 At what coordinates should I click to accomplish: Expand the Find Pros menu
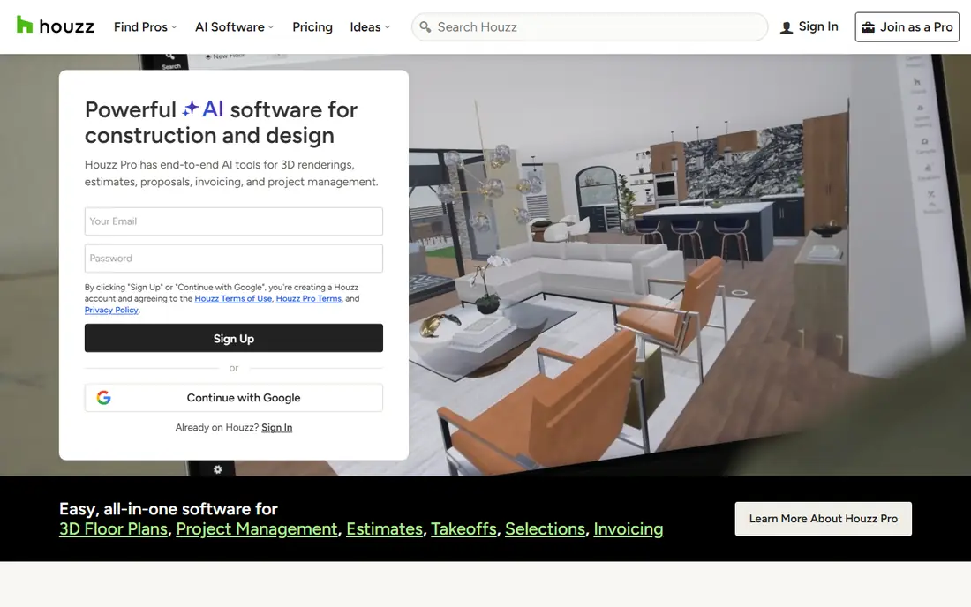point(146,27)
